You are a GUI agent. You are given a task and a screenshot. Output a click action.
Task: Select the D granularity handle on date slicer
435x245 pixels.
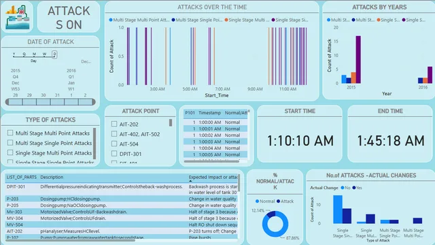[54, 54]
